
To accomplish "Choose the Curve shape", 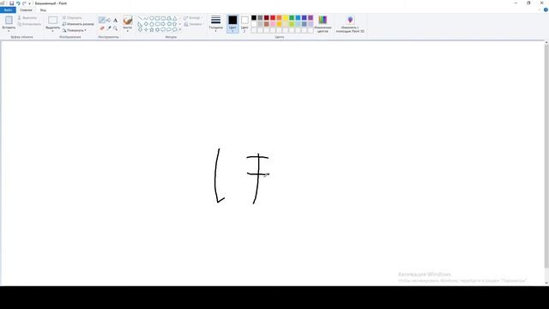I will (146, 18).
